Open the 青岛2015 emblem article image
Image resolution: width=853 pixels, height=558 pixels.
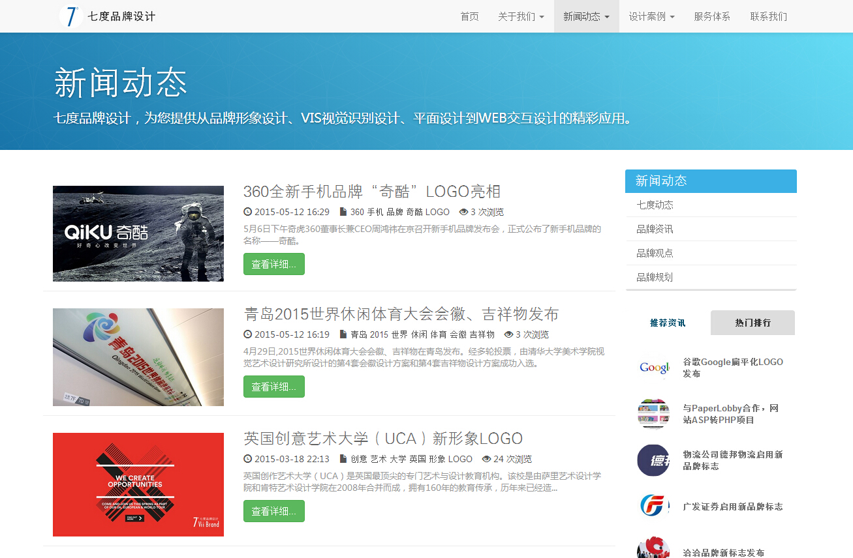pyautogui.click(x=138, y=357)
